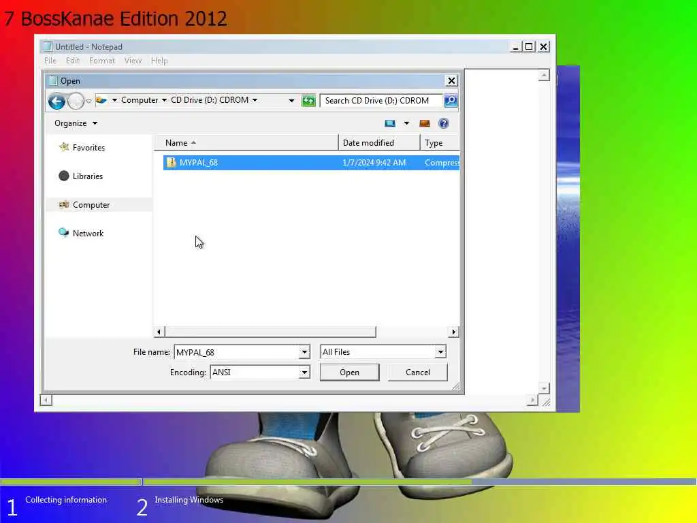Open Network in navigation pane
Screen dimensions: 697x523
click(88, 234)
